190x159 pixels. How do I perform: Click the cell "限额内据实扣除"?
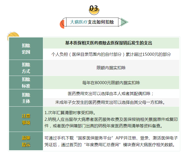tap(111, 68)
